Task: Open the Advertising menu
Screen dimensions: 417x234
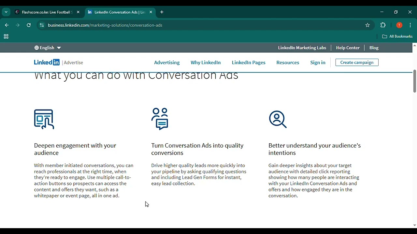Action: pyautogui.click(x=167, y=62)
